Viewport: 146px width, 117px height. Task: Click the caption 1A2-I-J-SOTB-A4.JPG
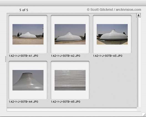click(x=24, y=102)
